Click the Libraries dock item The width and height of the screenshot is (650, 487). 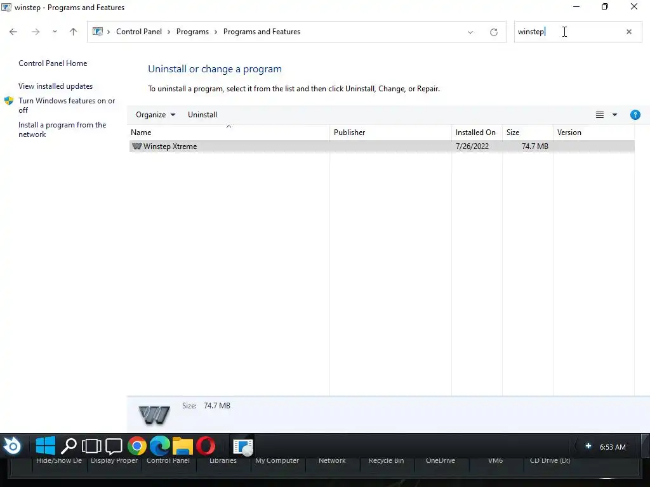pos(223,460)
